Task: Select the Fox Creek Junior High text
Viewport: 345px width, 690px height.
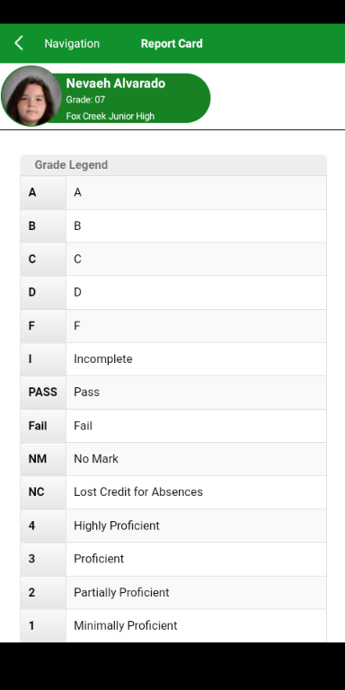Action: (110, 116)
